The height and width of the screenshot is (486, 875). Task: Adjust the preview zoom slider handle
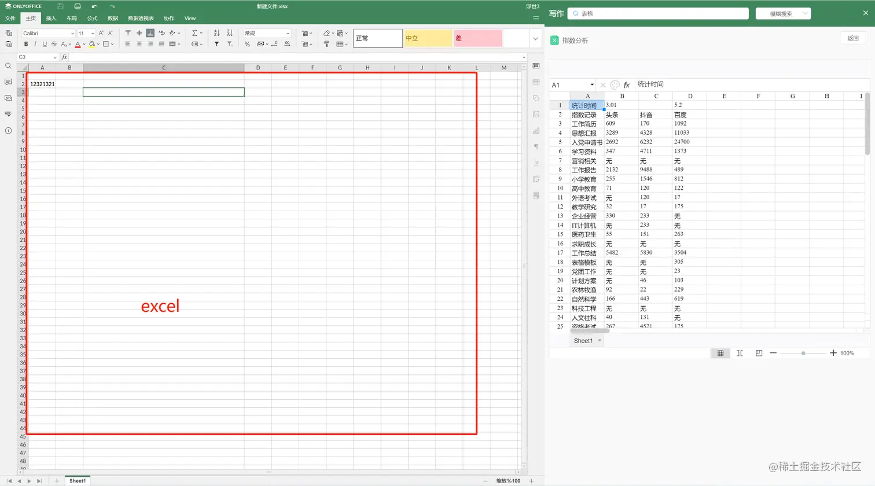tap(803, 353)
